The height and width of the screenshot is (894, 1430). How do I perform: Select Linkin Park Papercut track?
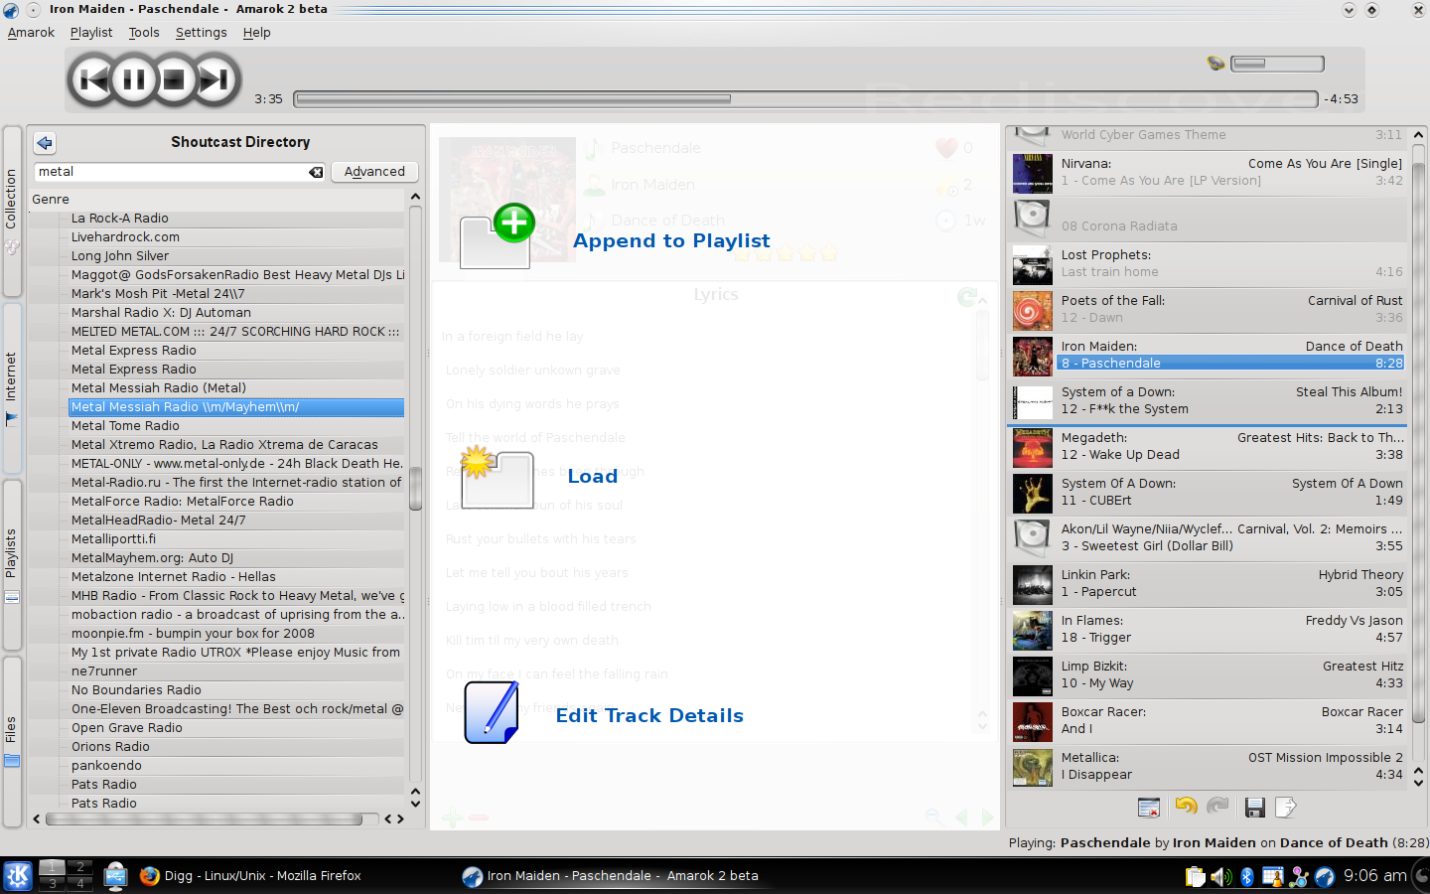coord(1208,584)
